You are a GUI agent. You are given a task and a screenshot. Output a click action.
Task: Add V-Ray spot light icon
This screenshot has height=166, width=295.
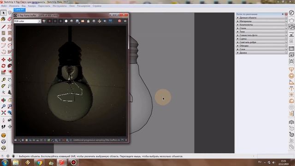[x=291, y=82]
